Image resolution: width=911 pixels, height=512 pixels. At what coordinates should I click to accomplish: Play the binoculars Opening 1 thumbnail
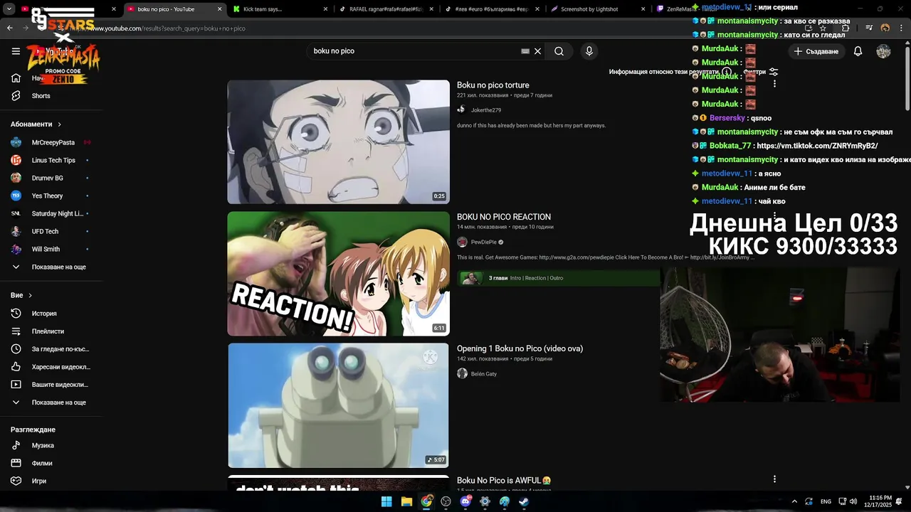(x=338, y=405)
